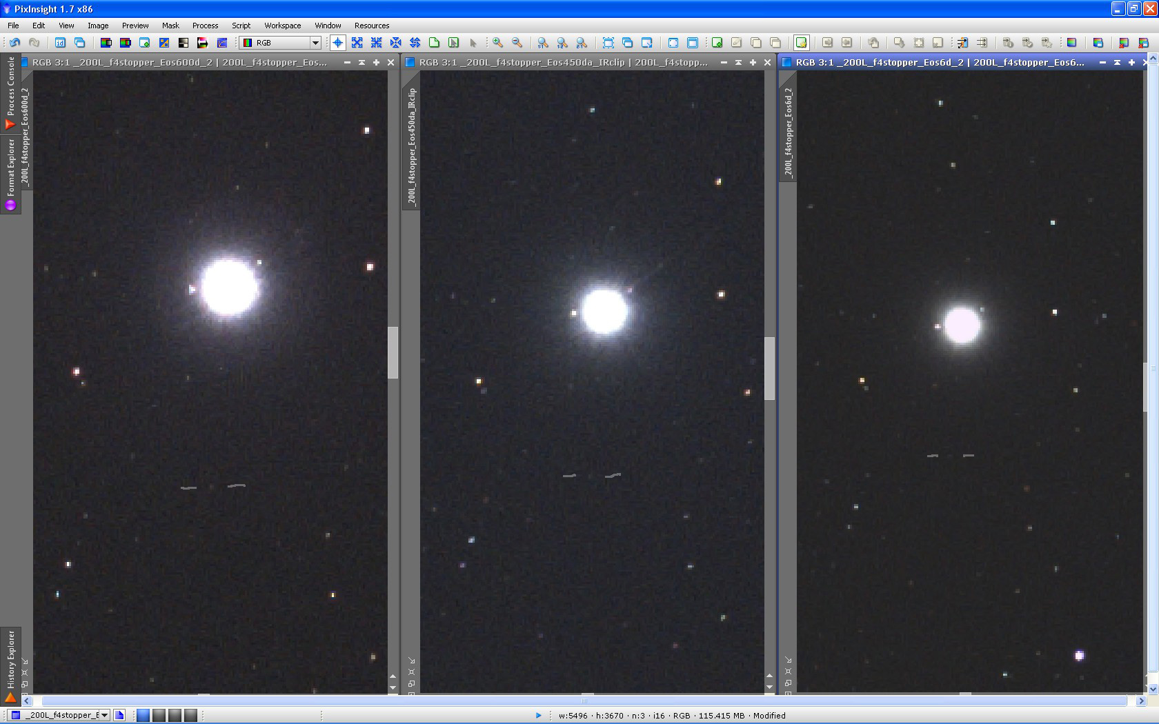This screenshot has height=724, width=1159.
Task: Click the black and white squares toolbar icon
Action: click(x=184, y=43)
